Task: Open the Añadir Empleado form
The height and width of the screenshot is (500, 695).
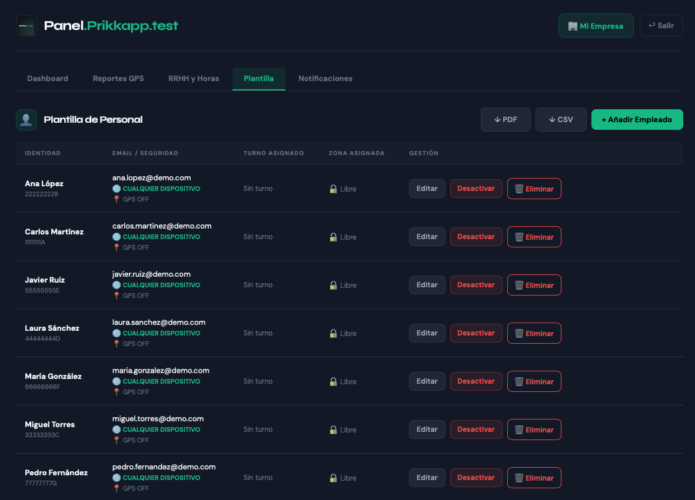Action: [637, 120]
